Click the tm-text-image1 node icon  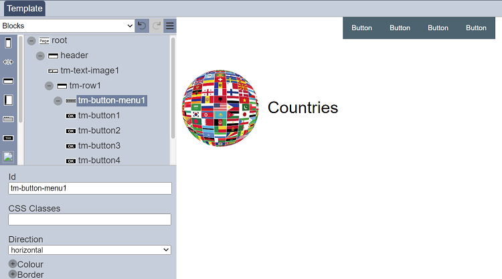53,71
